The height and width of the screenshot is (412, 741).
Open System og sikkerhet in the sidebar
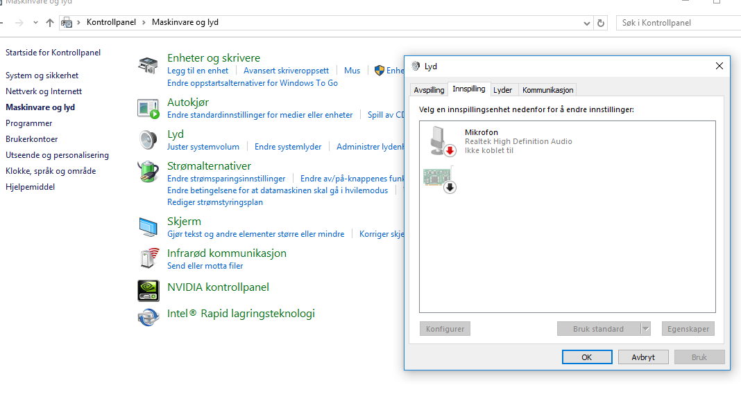[x=42, y=75]
